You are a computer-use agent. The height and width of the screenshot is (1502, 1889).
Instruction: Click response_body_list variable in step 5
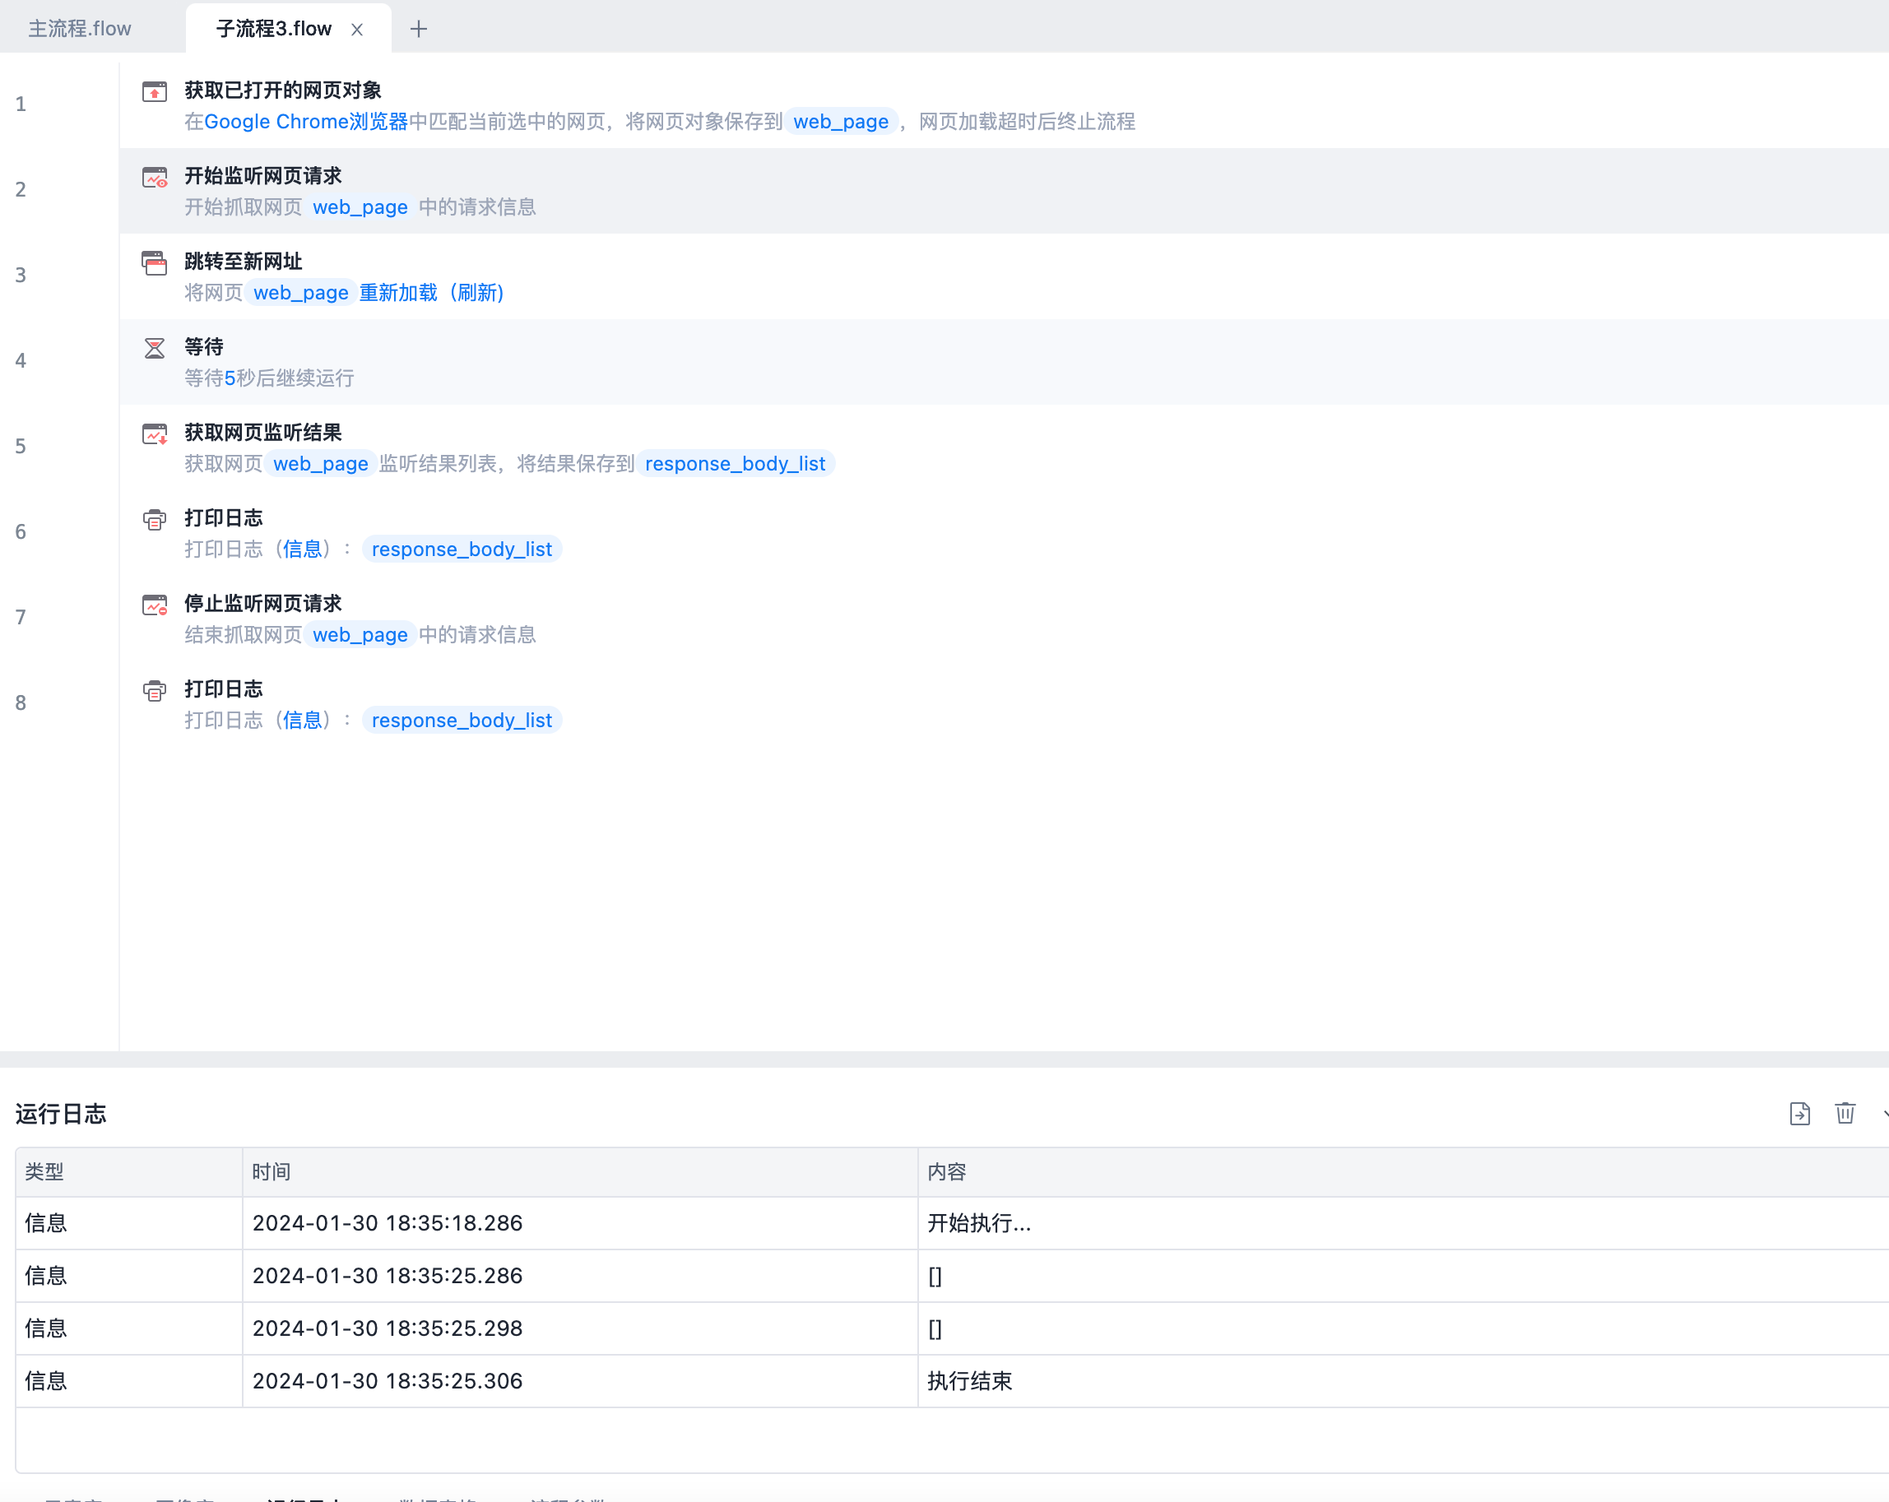click(x=734, y=463)
